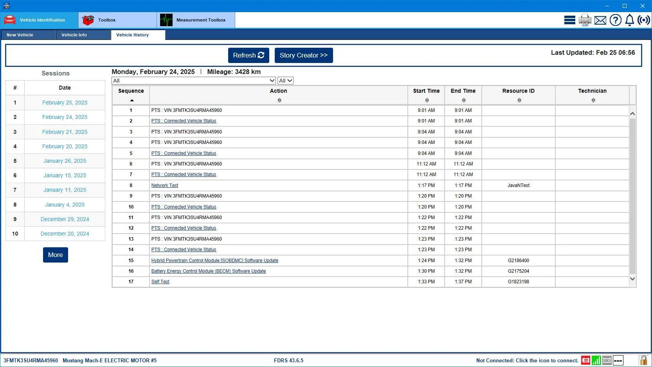Click the help question mark icon

(x=615, y=20)
